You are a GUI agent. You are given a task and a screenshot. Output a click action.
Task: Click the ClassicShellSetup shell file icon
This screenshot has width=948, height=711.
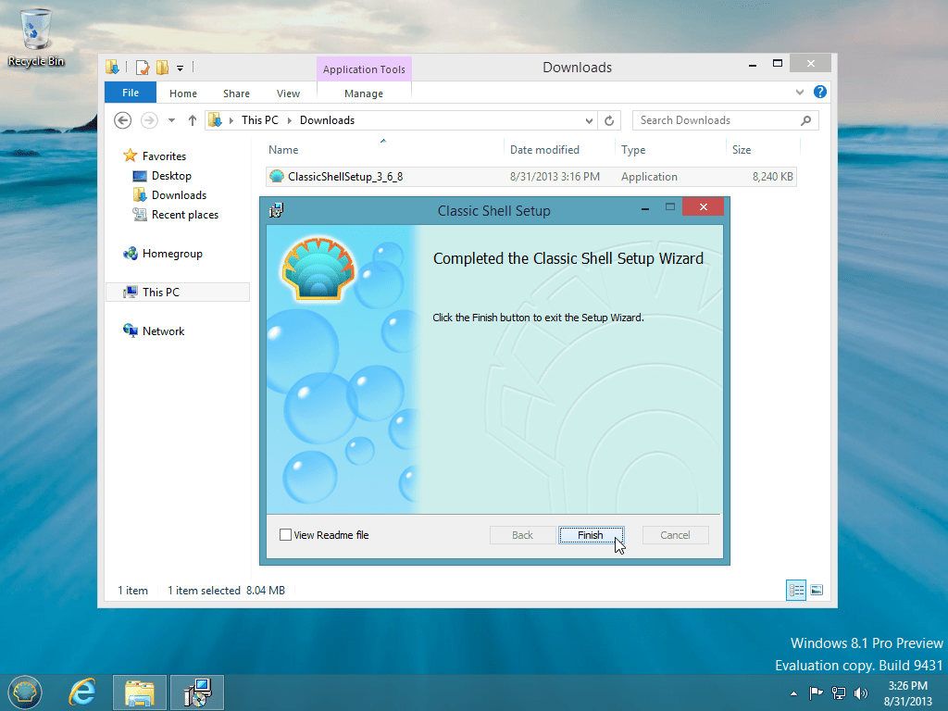(x=276, y=177)
